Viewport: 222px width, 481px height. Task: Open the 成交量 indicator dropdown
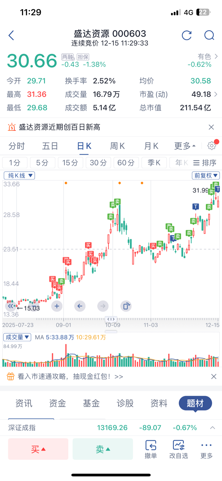[x=17, y=337]
